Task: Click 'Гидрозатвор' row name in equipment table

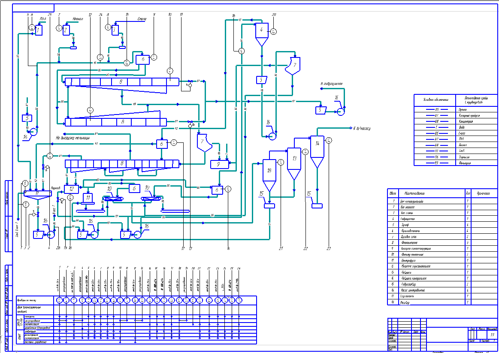Action: point(408,284)
